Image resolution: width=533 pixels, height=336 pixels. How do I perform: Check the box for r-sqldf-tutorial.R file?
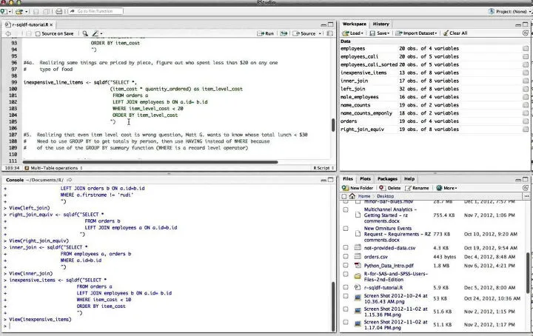click(346, 287)
